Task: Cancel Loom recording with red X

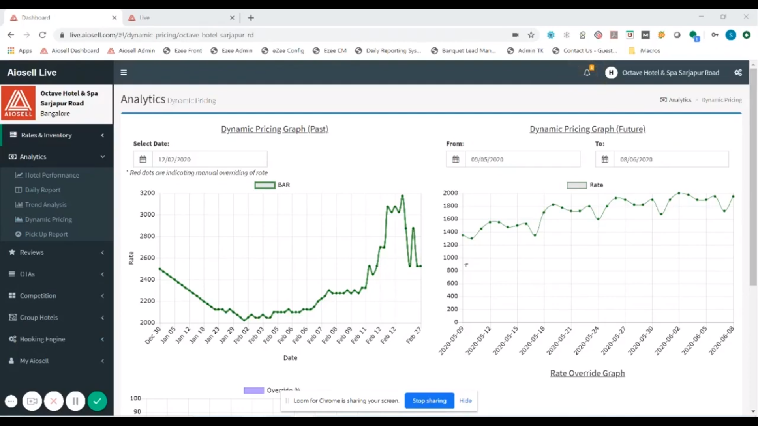Action: point(54,402)
